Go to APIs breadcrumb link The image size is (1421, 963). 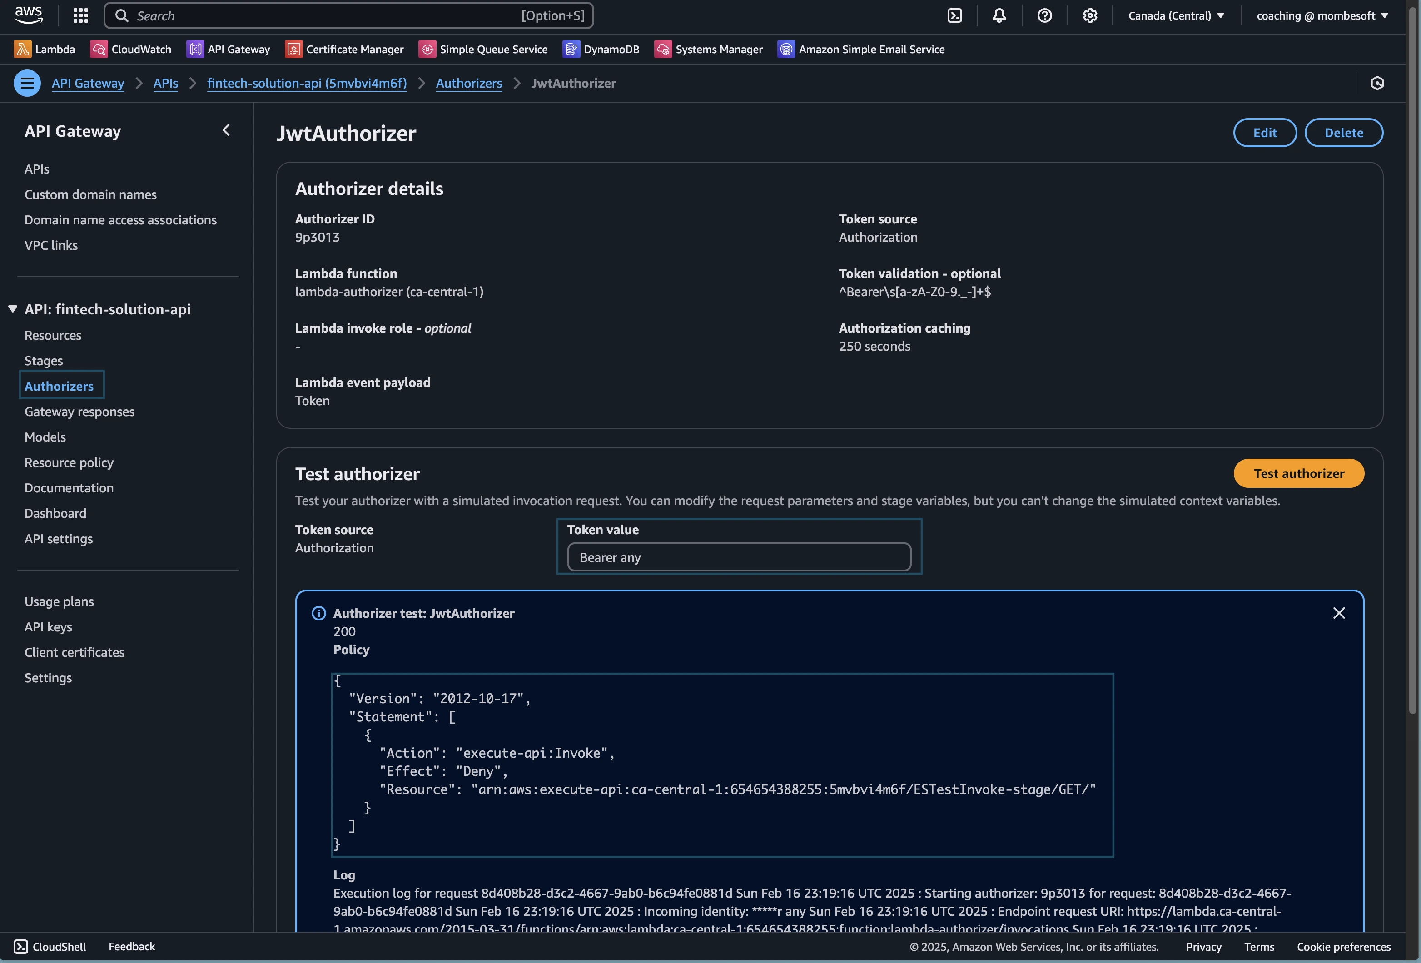(166, 83)
